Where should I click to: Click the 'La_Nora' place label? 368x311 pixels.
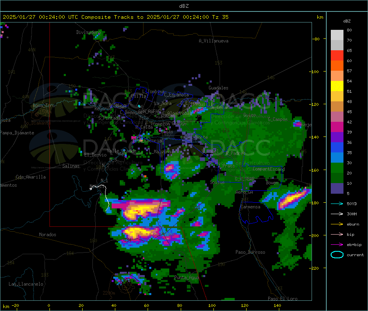163,103
